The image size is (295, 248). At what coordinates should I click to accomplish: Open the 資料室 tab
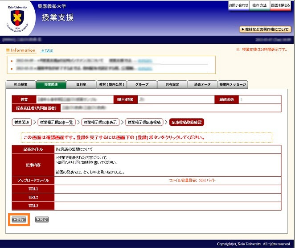(x=81, y=84)
